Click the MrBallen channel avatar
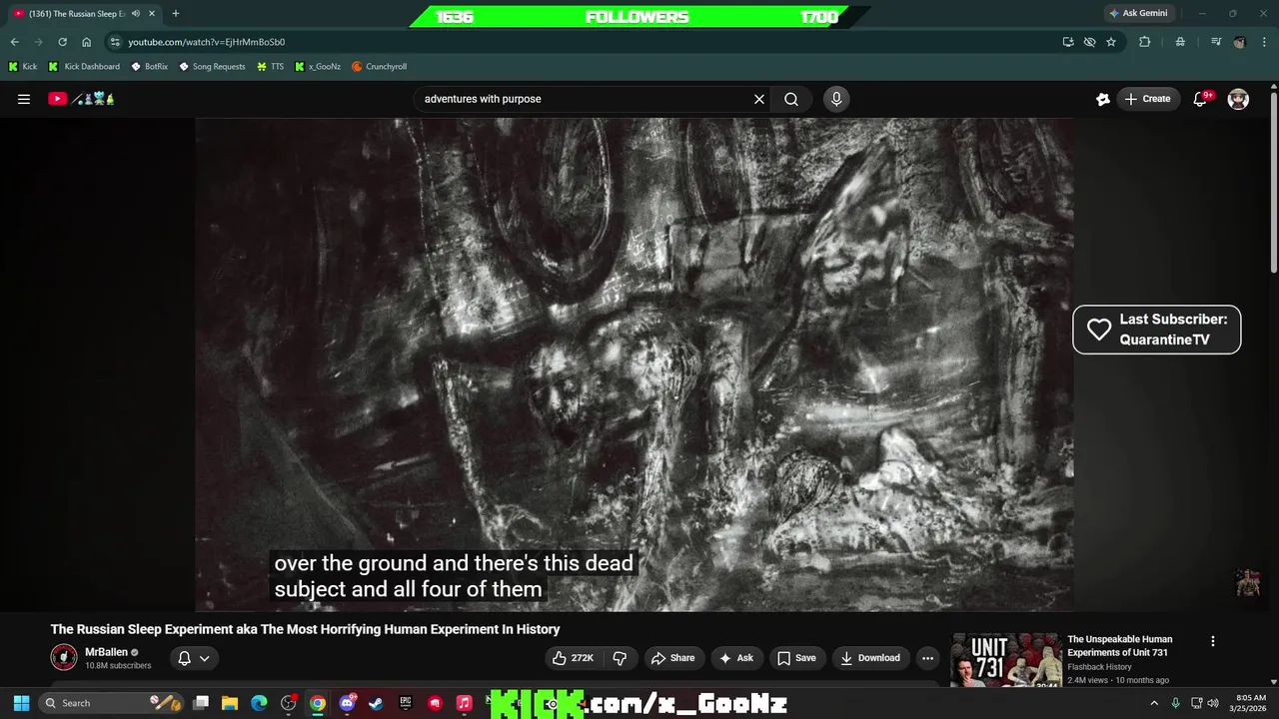The height and width of the screenshot is (719, 1279). [64, 657]
